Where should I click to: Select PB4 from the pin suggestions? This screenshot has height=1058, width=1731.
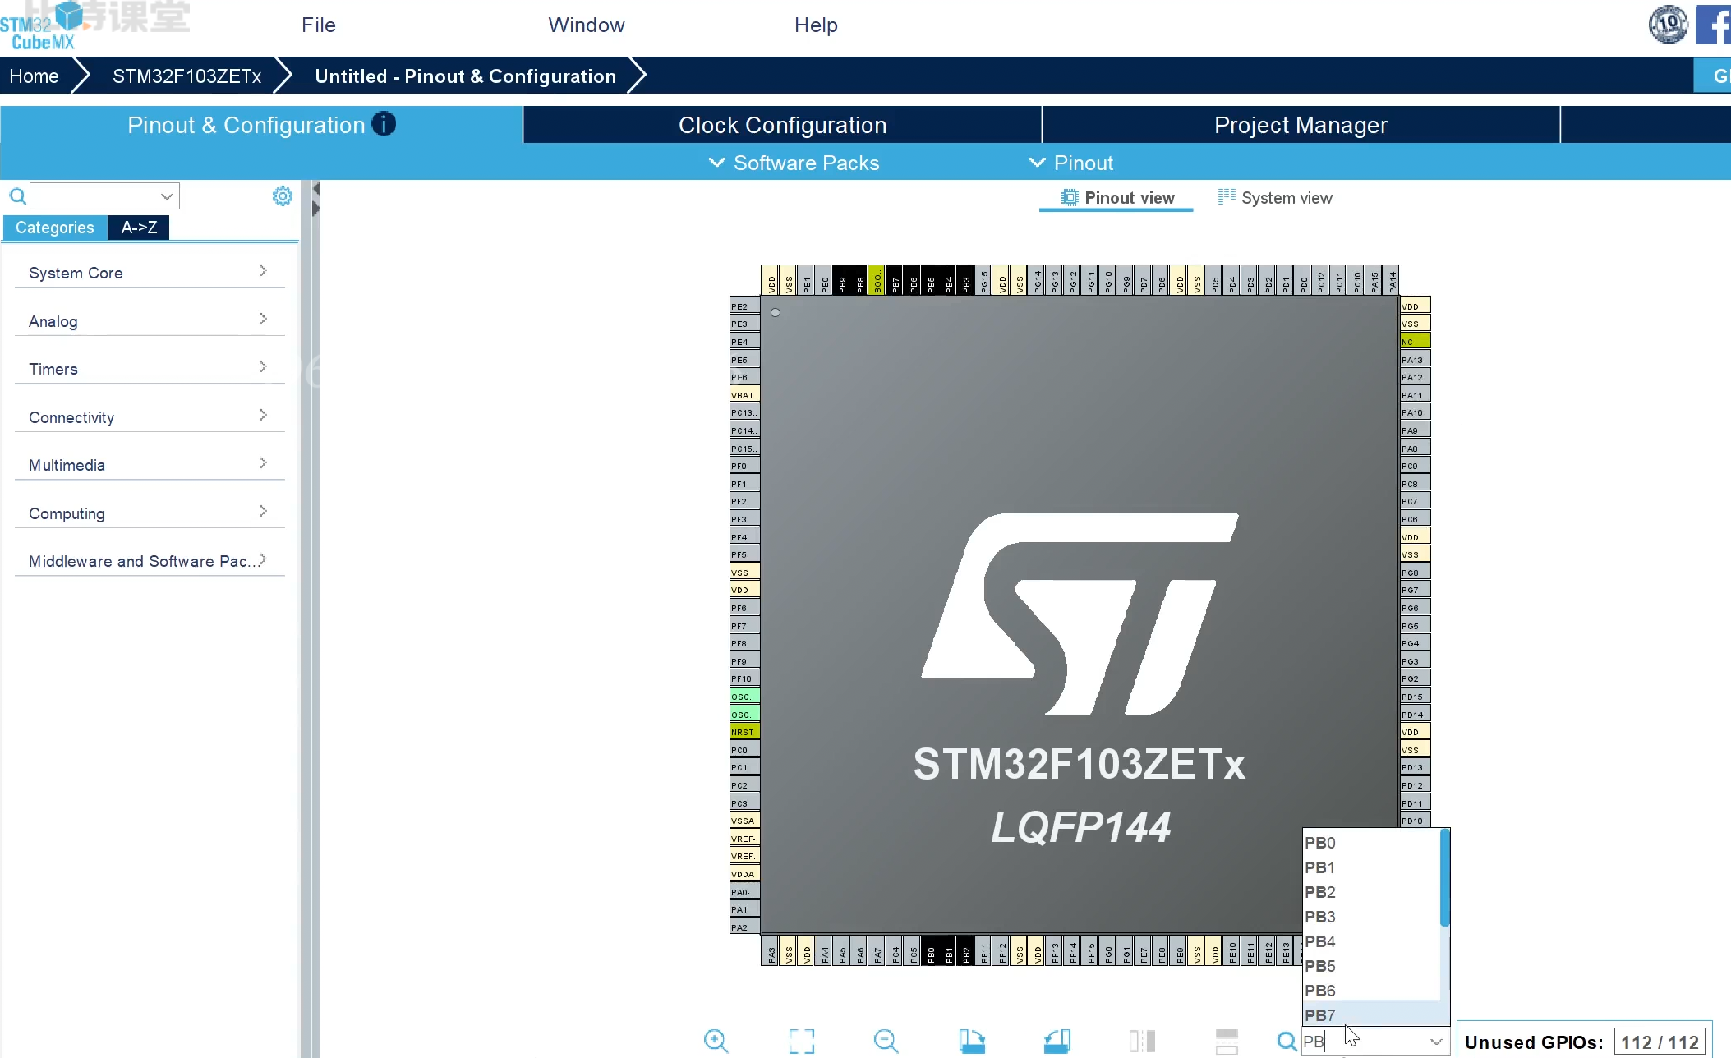coord(1372,941)
